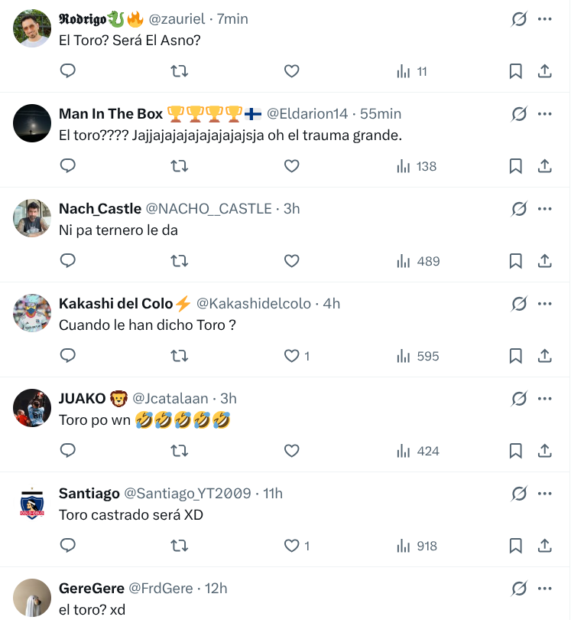Open Grok actions on Rodrigo's tweet

coord(520,18)
